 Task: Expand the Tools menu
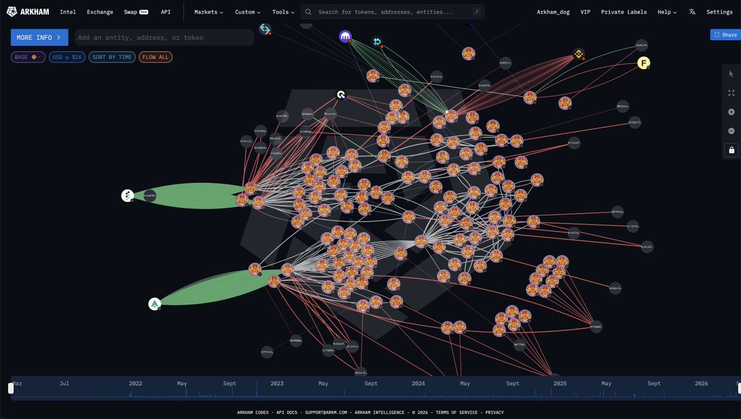tap(284, 12)
